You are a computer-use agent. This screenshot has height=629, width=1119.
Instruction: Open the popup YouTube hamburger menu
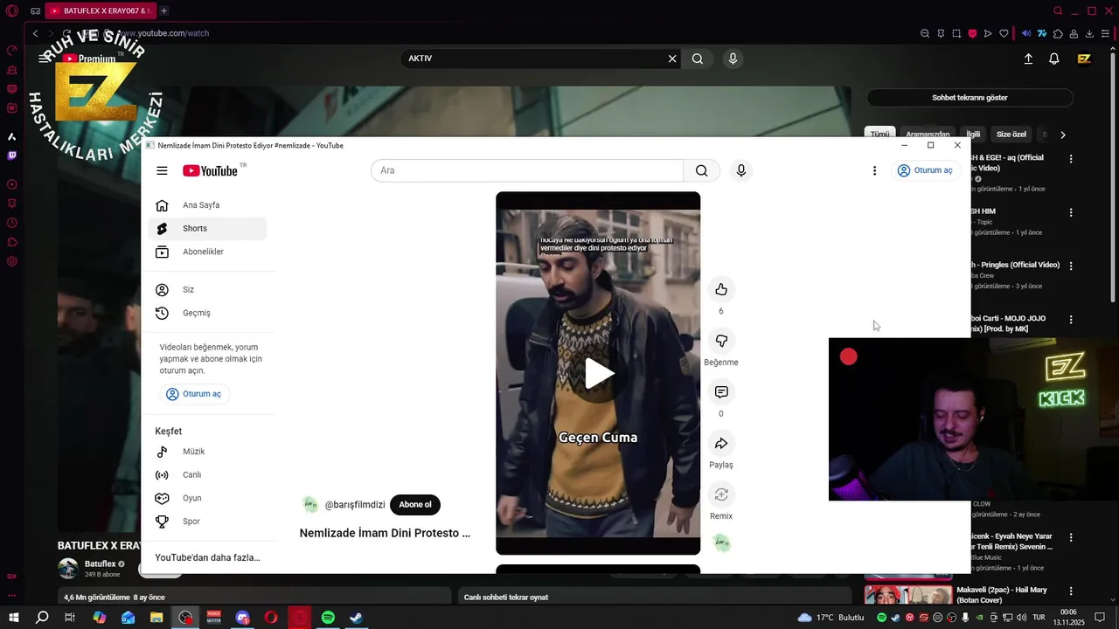162,170
